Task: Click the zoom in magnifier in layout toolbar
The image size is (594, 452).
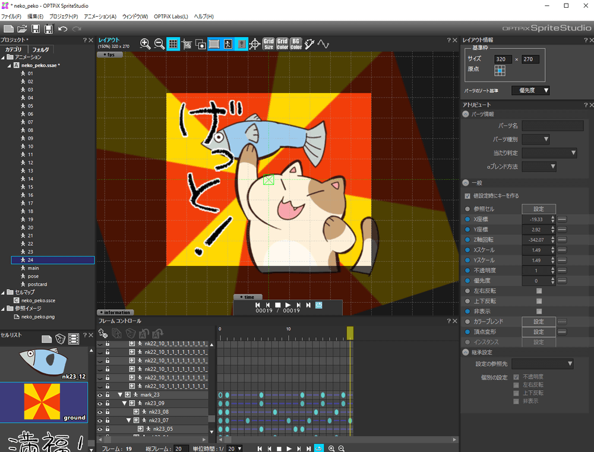Action: coord(145,44)
